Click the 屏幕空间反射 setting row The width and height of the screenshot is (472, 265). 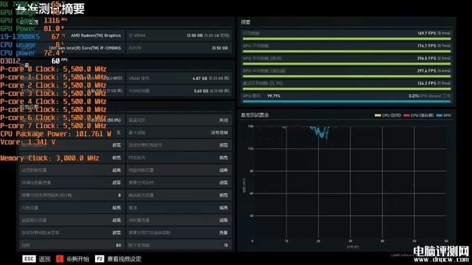tap(179, 183)
